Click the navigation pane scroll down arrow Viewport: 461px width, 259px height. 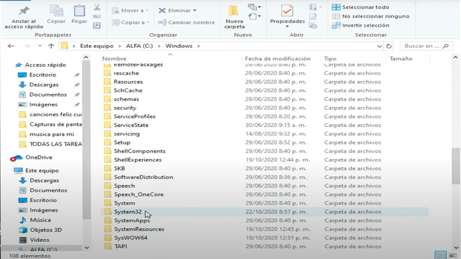point(86,247)
